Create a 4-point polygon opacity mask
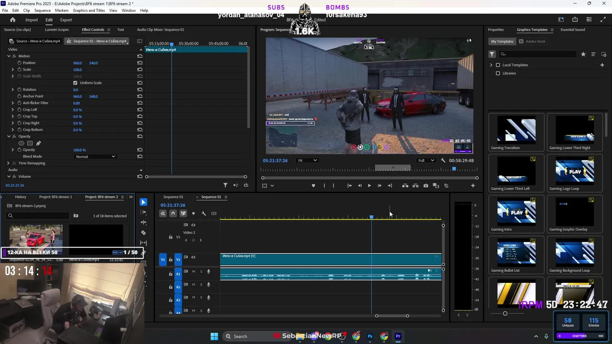 click(30, 143)
